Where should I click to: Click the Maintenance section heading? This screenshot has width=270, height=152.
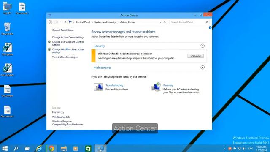point(103,68)
